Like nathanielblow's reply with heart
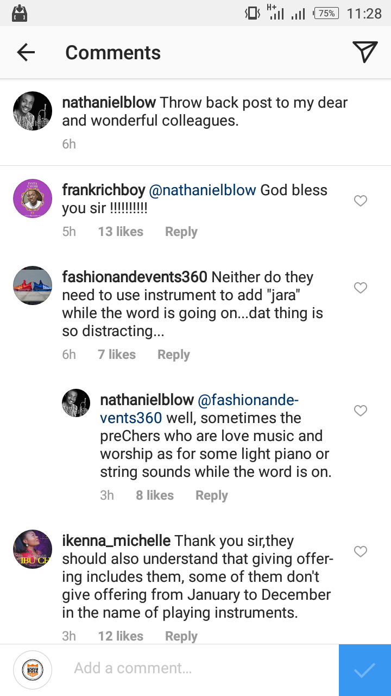 (361, 411)
